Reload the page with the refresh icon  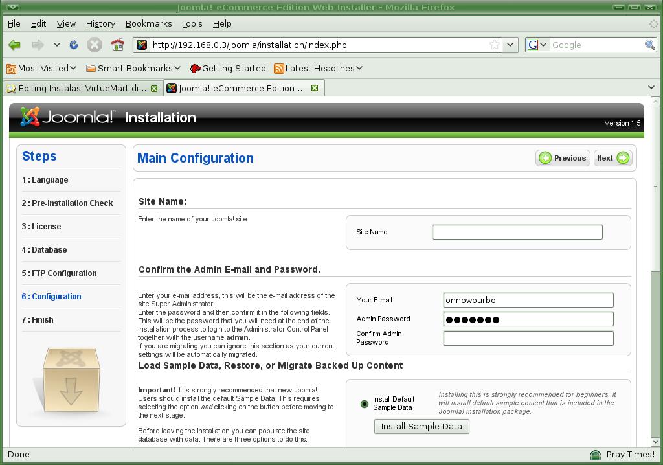click(x=74, y=45)
